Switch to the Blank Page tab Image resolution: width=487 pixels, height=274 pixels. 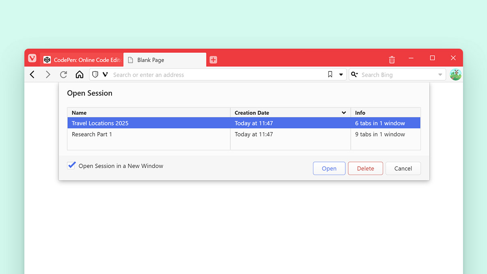(x=165, y=60)
